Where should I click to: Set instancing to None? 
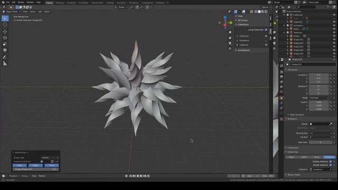click(x=292, y=157)
